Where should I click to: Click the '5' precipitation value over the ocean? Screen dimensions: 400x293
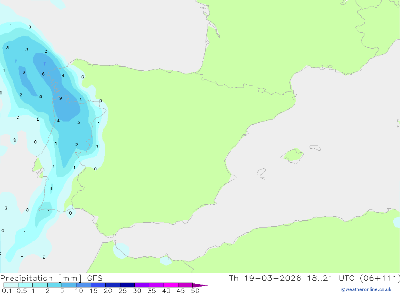[40, 97]
